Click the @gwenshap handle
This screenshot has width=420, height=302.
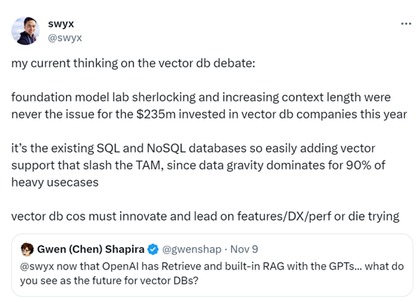[192, 249]
